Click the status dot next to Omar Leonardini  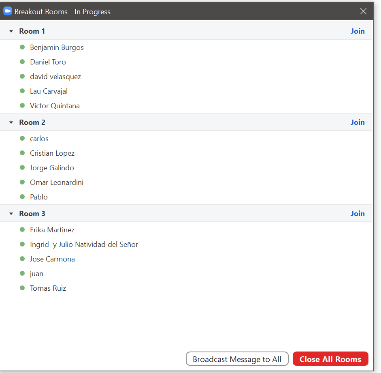click(x=23, y=182)
